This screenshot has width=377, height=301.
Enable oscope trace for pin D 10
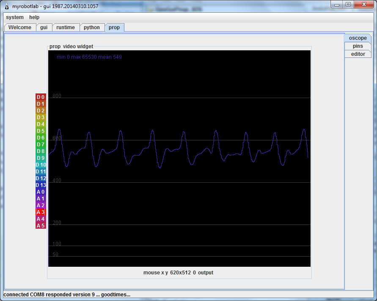pos(41,165)
